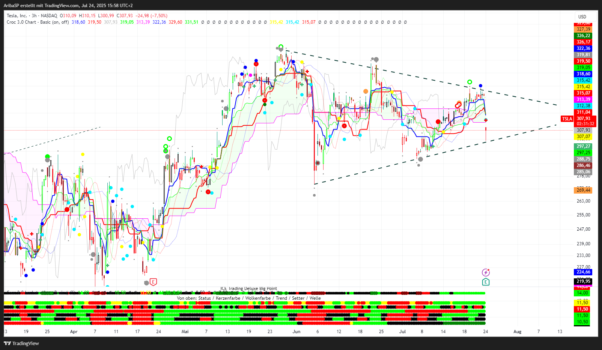Click the orange dot signal marker in June
Screen dimensions: 602x350
[x=366, y=91]
